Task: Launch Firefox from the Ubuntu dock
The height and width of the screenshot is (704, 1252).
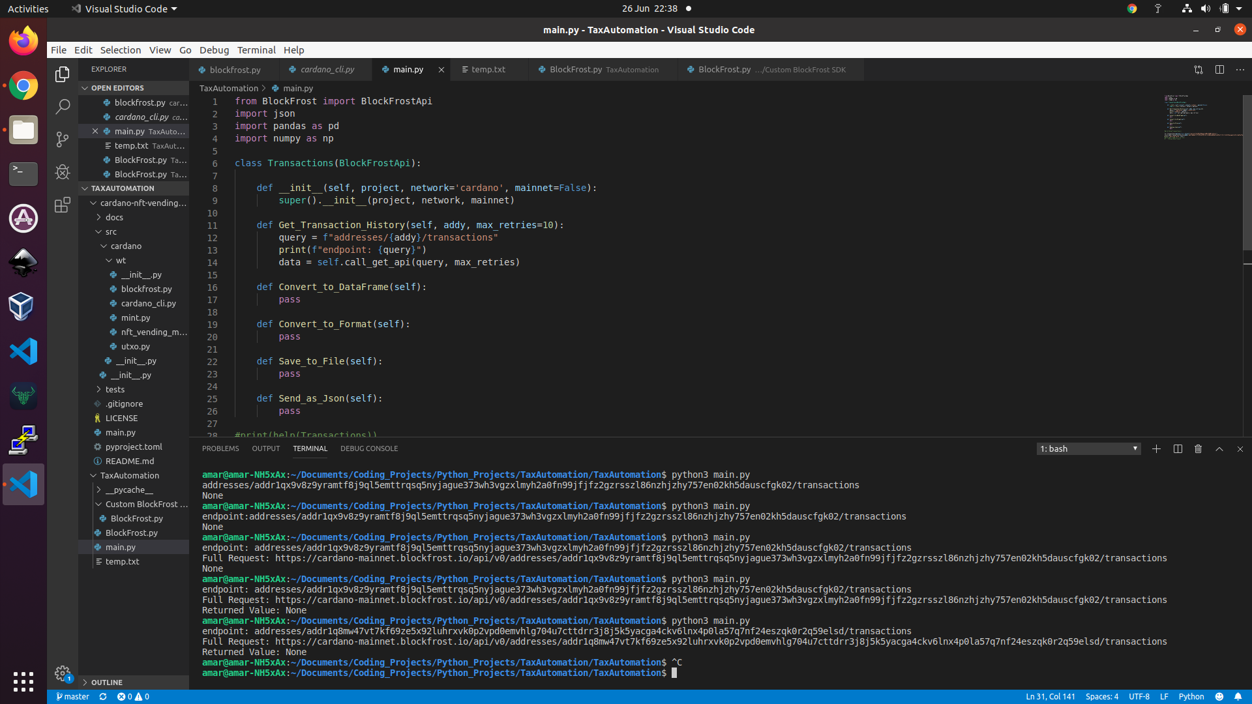Action: [23, 40]
